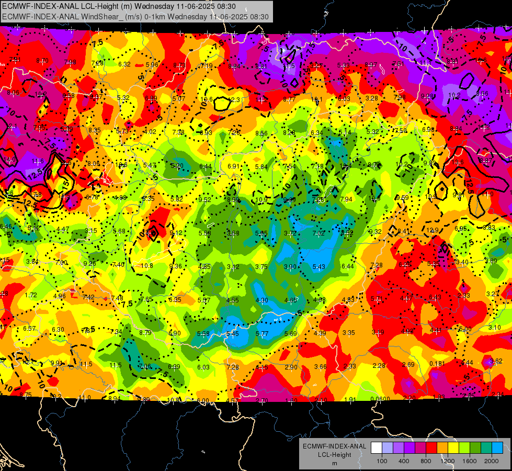
Task: Click the legend title ECMWF-INDEX-ANAL
Action: 335,446
